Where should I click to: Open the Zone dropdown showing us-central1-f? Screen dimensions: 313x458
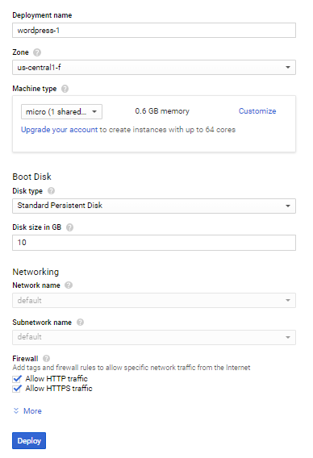154,68
